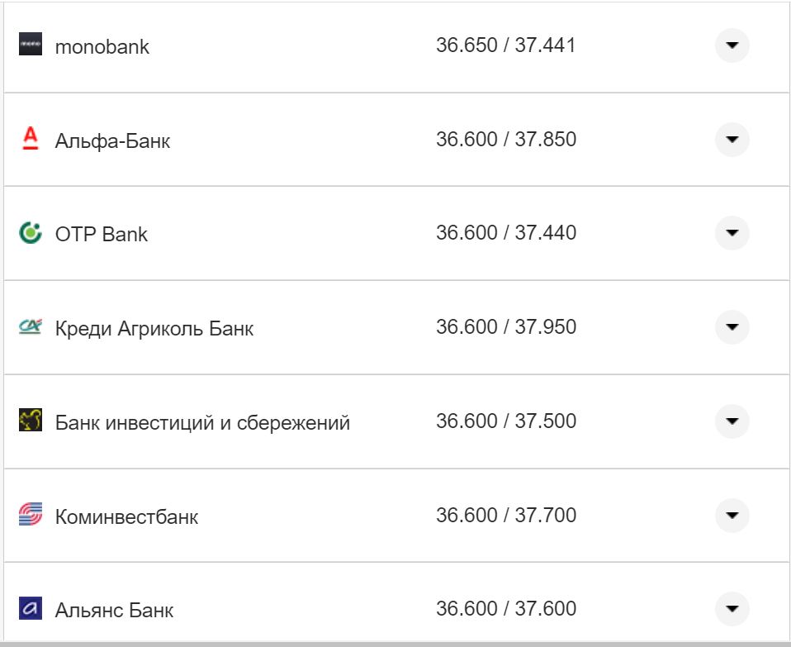This screenshot has width=791, height=647.
Task: Click the 36.600 / 37.440 OTP rate
Action: [506, 233]
